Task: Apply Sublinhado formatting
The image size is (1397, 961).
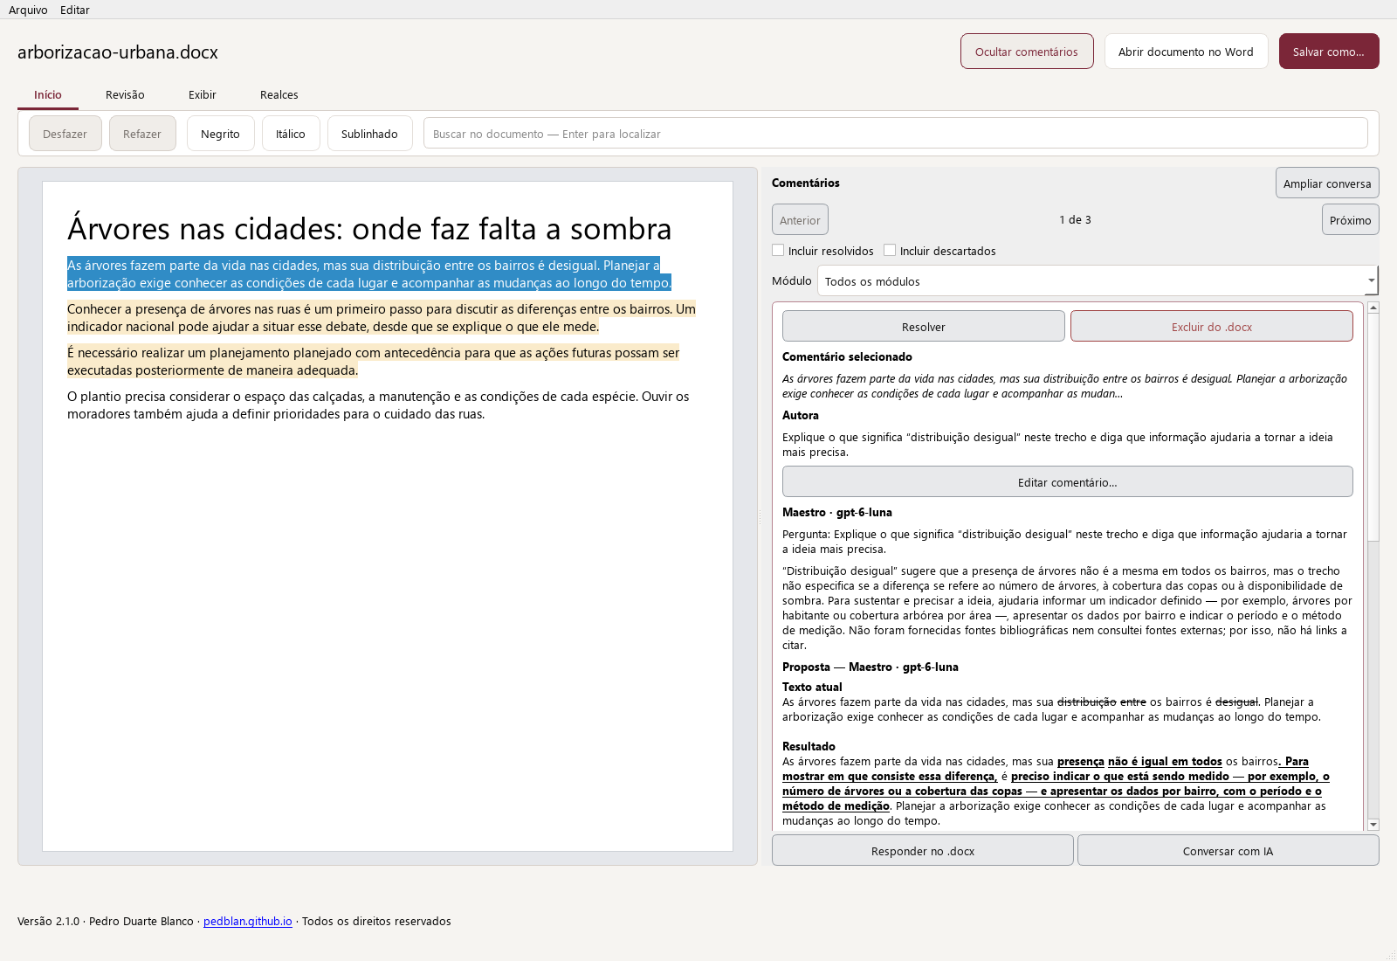Action: (x=369, y=134)
